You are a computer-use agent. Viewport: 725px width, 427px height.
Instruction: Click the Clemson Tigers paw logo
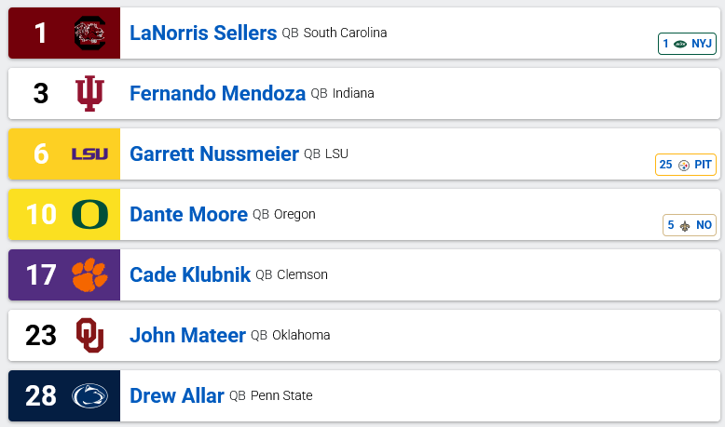(89, 275)
